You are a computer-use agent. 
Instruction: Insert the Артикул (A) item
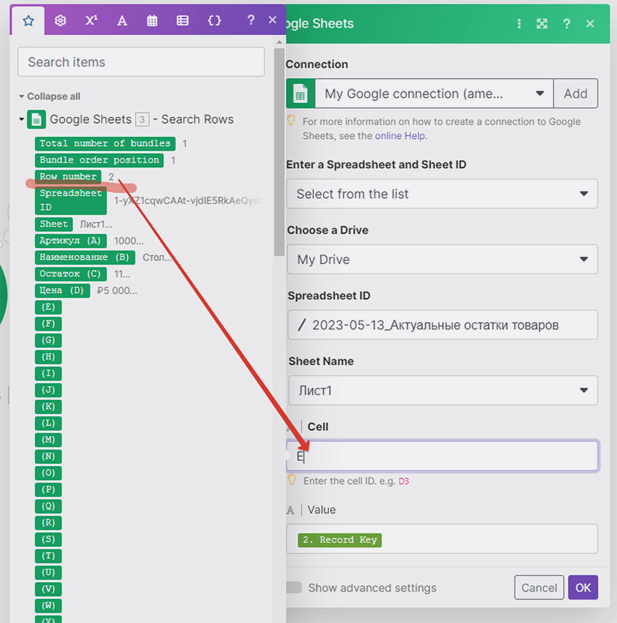tap(70, 241)
